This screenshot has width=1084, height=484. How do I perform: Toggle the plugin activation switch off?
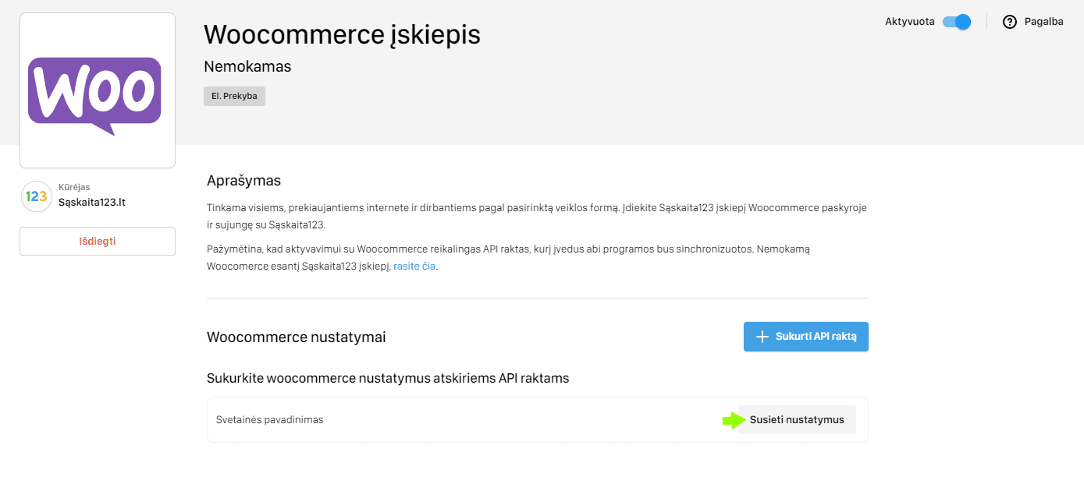(x=955, y=22)
